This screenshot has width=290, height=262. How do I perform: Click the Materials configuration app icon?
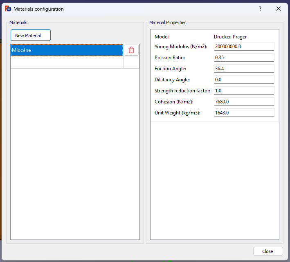pos(8,9)
